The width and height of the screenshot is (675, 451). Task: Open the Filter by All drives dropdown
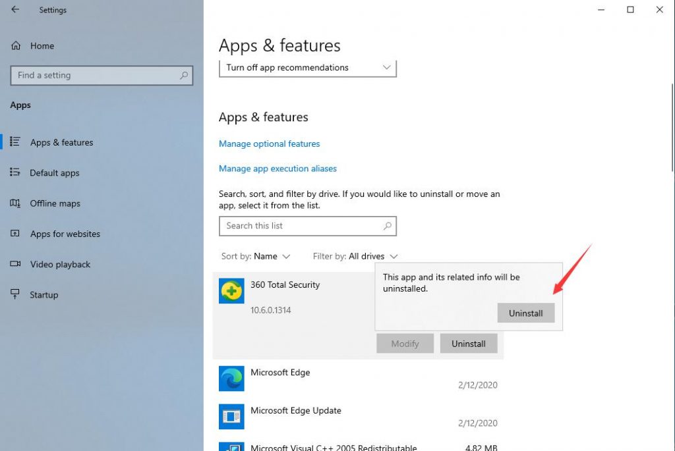click(x=355, y=256)
